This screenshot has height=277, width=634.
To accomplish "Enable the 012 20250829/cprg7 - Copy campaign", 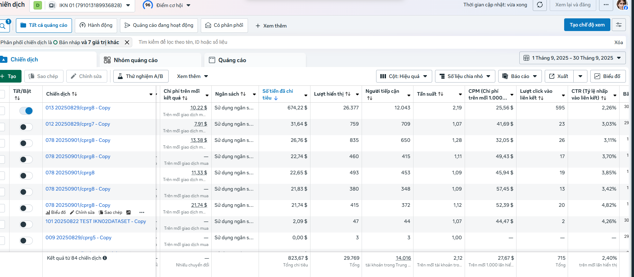I will (x=26, y=127).
